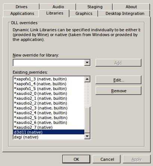Viewport: 153px width, 166px height.
Task: Click the overrides list scrollbar thumb
Action: point(87,120)
